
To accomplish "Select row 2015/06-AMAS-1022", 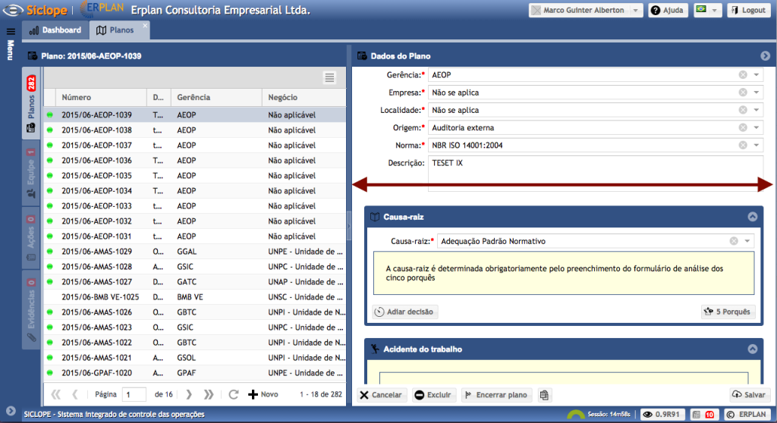I will pyautogui.click(x=195, y=343).
